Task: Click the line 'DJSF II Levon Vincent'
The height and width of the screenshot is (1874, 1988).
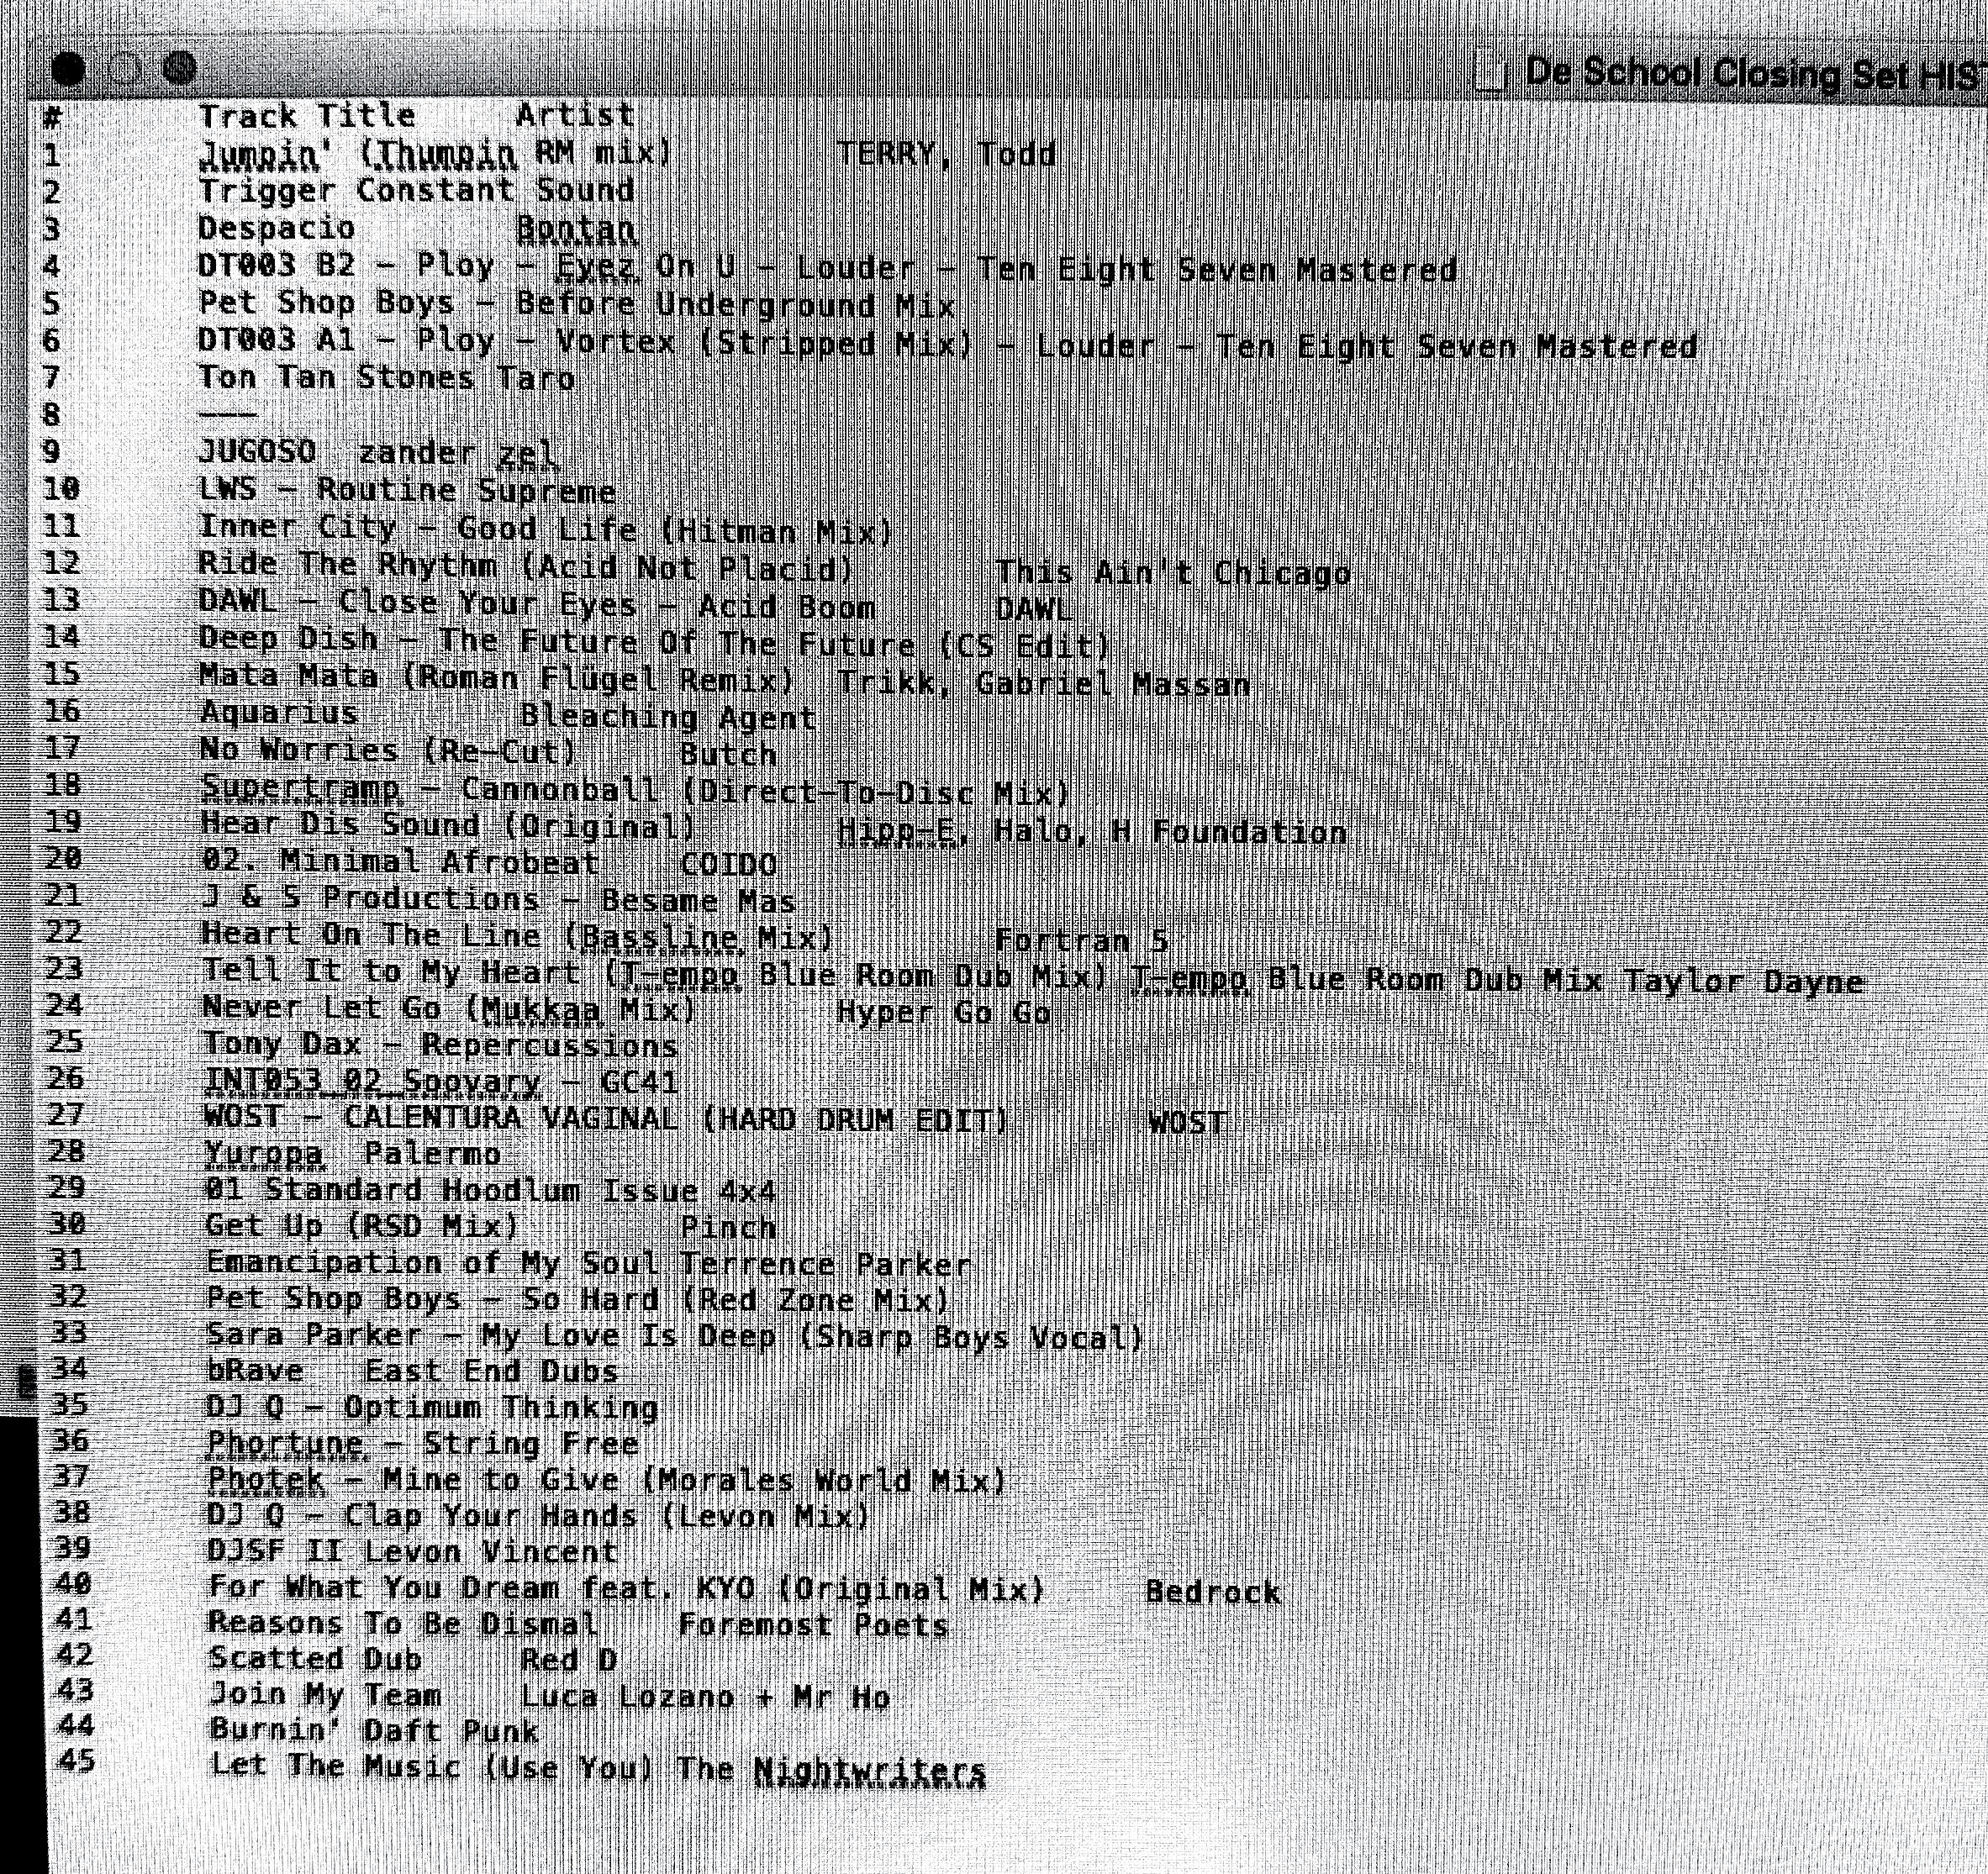Action: (x=413, y=1552)
